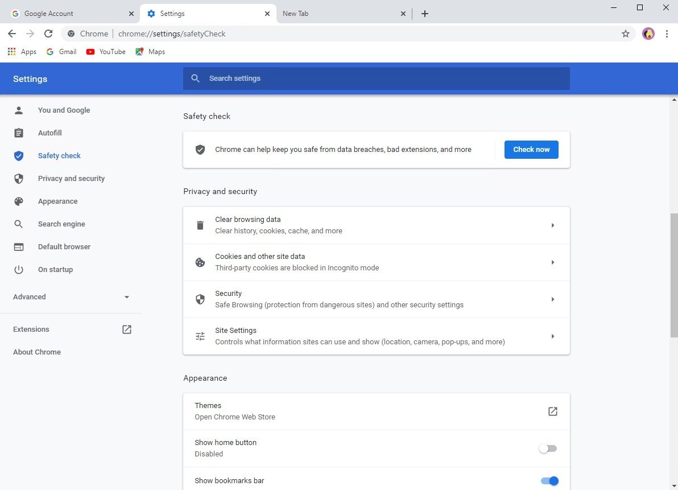This screenshot has width=678, height=490.
Task: Click the cookie icon in Cookies row
Action: tap(200, 262)
